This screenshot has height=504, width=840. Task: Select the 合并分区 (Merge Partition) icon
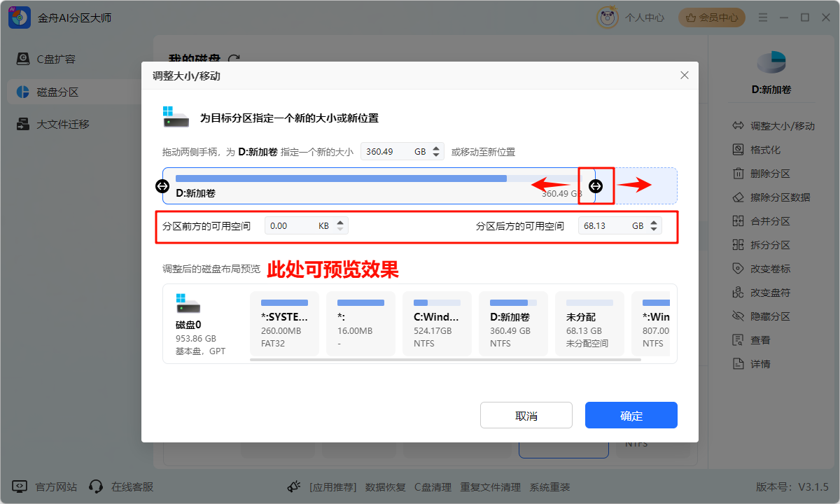tap(738, 220)
